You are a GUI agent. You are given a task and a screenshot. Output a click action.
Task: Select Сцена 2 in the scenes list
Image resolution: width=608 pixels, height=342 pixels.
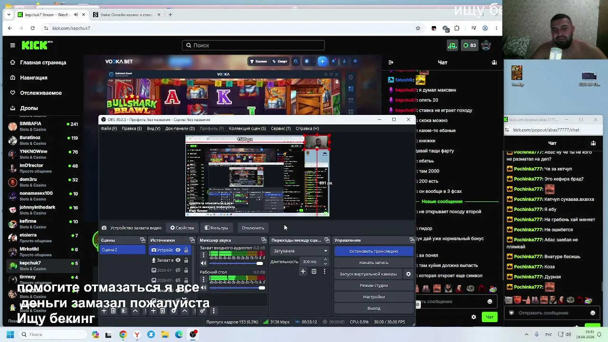tap(123, 250)
